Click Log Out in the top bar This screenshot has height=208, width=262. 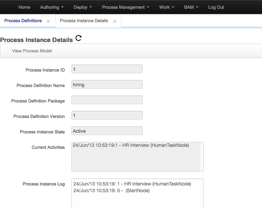click(216, 7)
